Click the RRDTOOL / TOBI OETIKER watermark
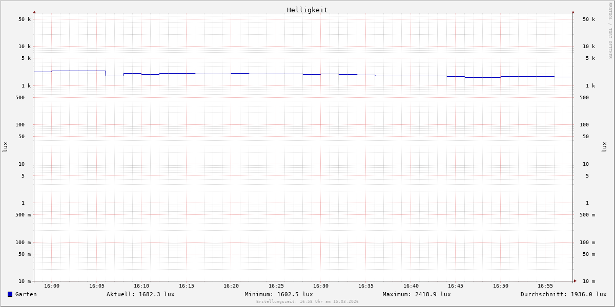Image resolution: width=615 pixels, height=307 pixels. coord(610,30)
